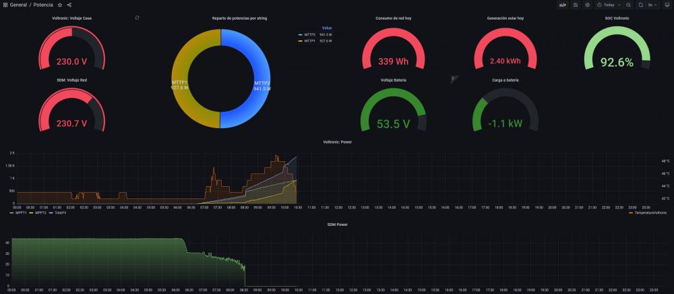Click the dashboards grid icon
This screenshot has width=674, height=294.
point(5,5)
